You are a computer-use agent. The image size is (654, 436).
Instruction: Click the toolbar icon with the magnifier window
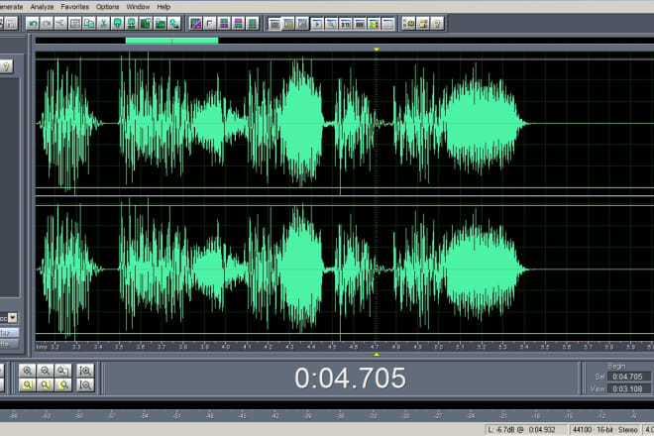pos(331,24)
